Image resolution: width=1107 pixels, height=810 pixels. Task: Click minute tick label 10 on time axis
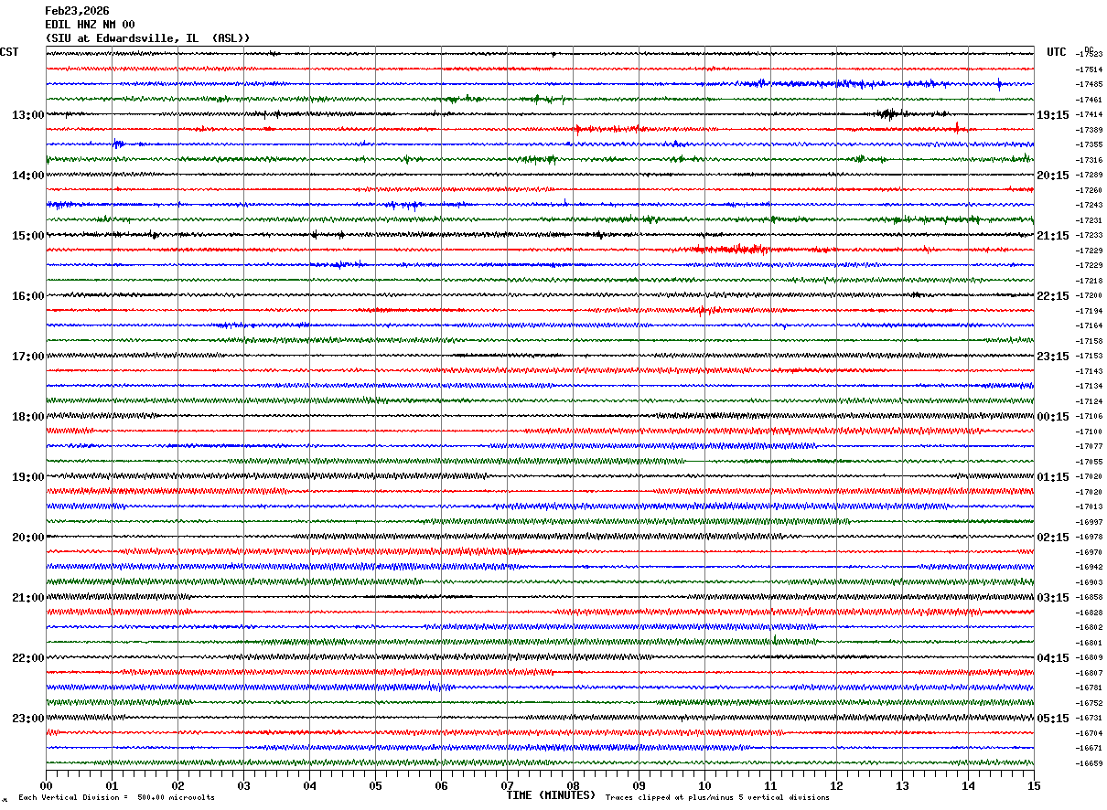[x=704, y=784]
